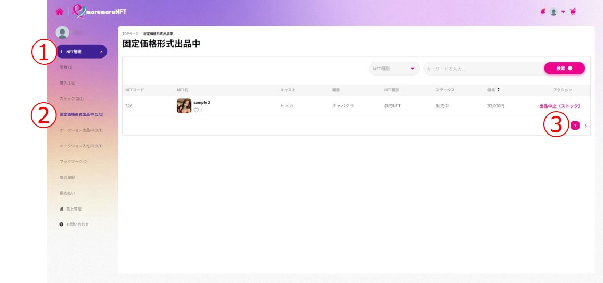
Task: Open オークション出品中 (0/1)
Action: tap(81, 130)
